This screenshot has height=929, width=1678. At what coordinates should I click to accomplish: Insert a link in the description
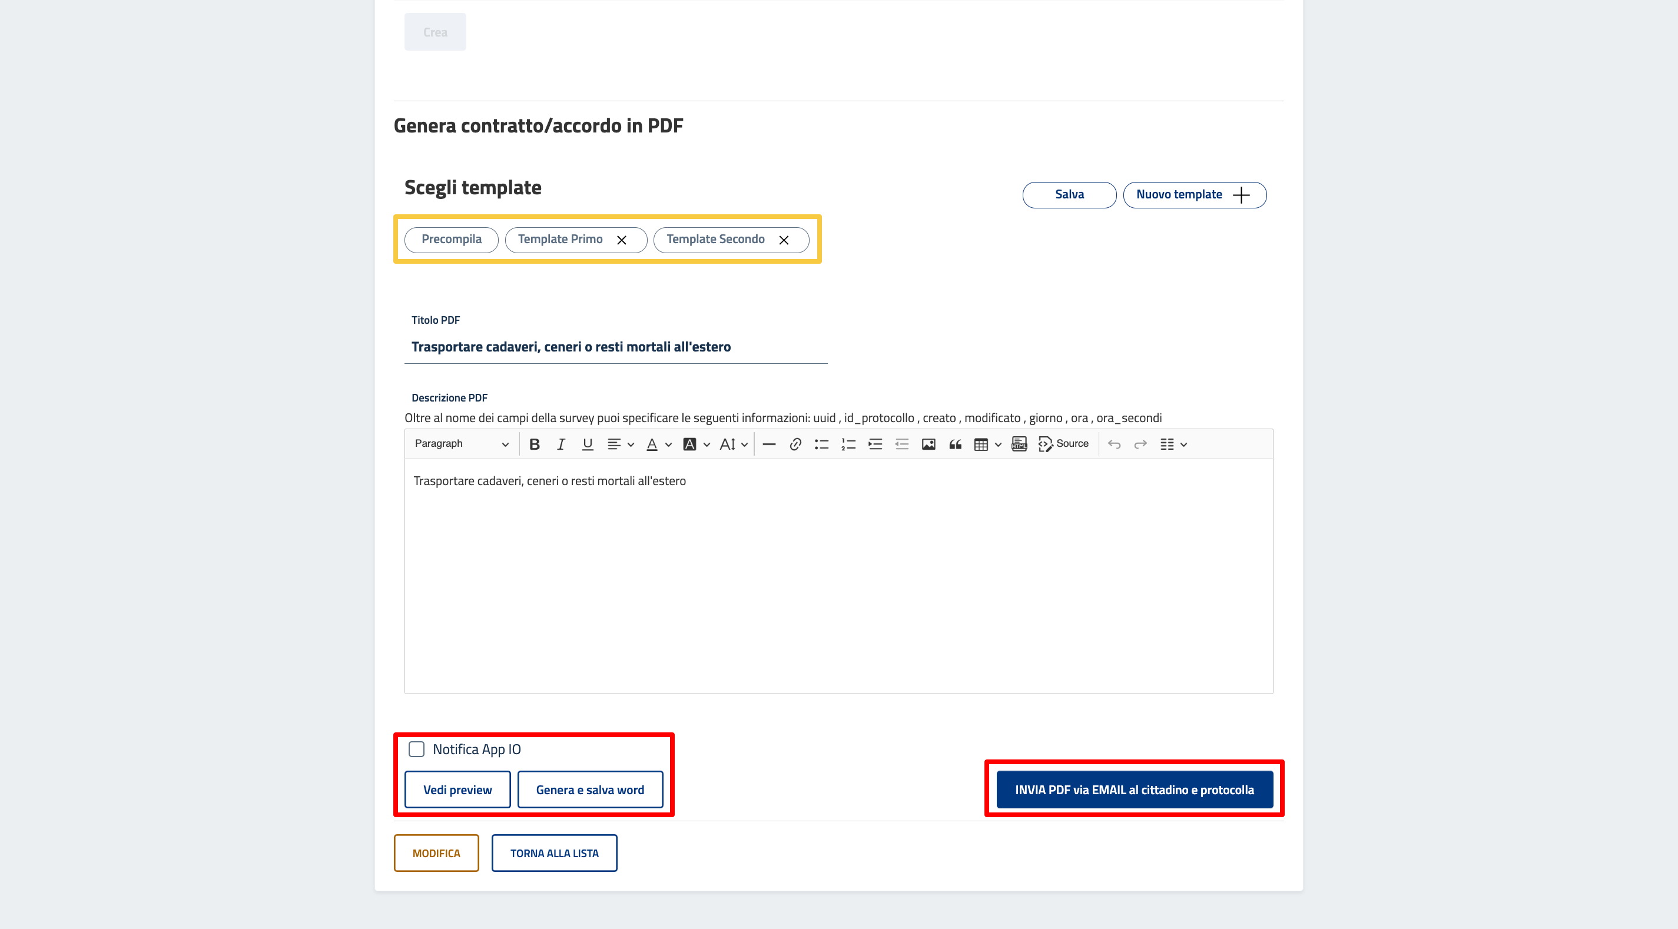point(795,444)
